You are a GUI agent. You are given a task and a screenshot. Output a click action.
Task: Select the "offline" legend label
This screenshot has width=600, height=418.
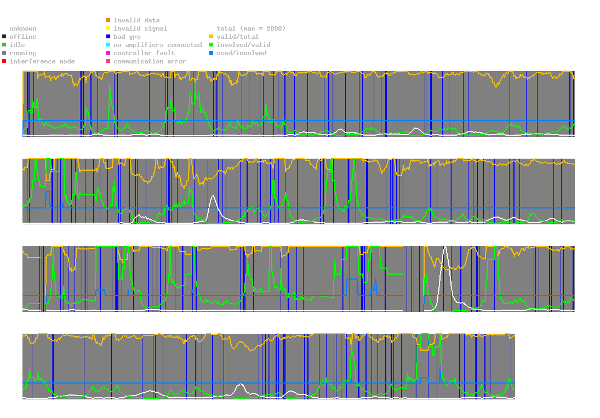pyautogui.click(x=23, y=37)
